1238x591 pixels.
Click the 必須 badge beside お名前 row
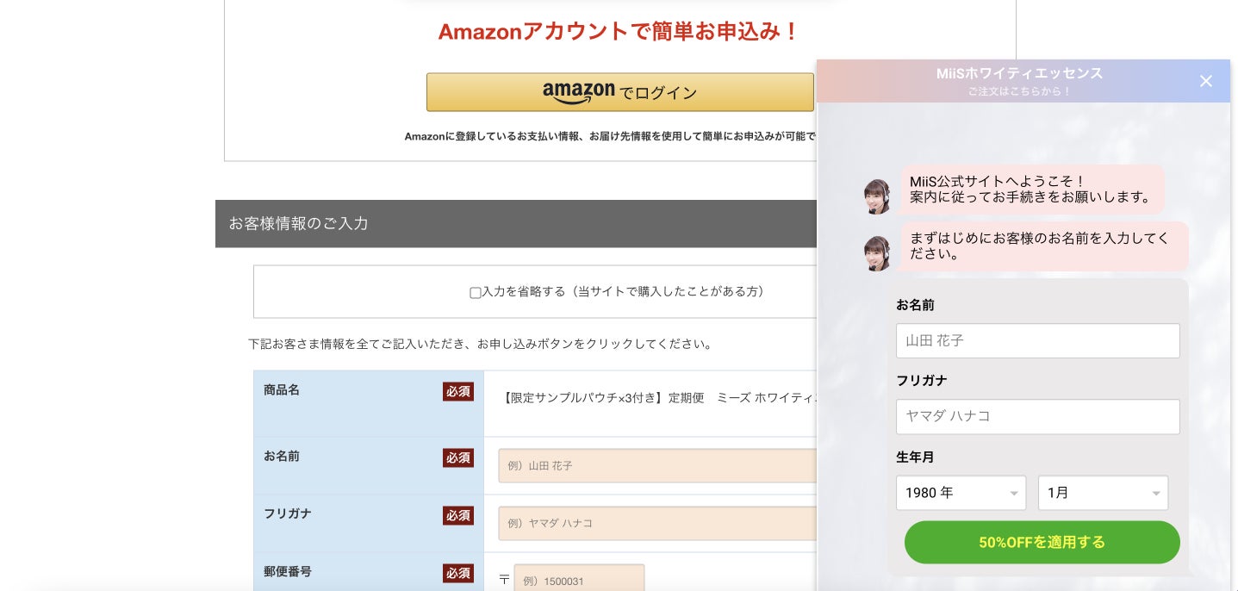coord(458,457)
